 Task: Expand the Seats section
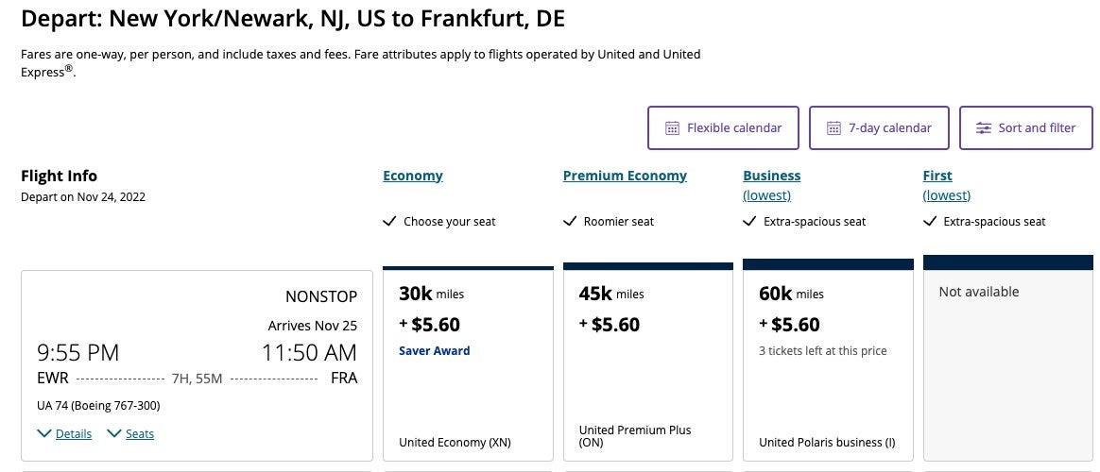pos(140,434)
